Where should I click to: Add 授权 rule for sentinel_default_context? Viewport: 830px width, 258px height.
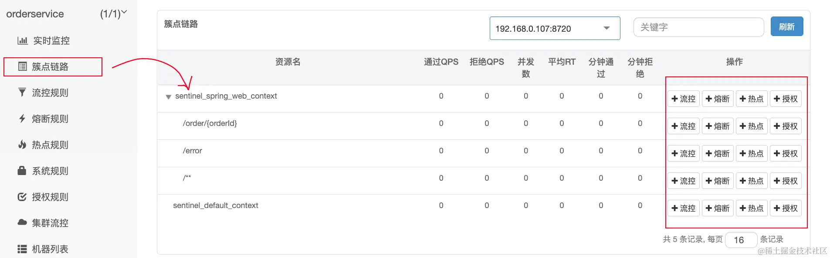(x=786, y=208)
